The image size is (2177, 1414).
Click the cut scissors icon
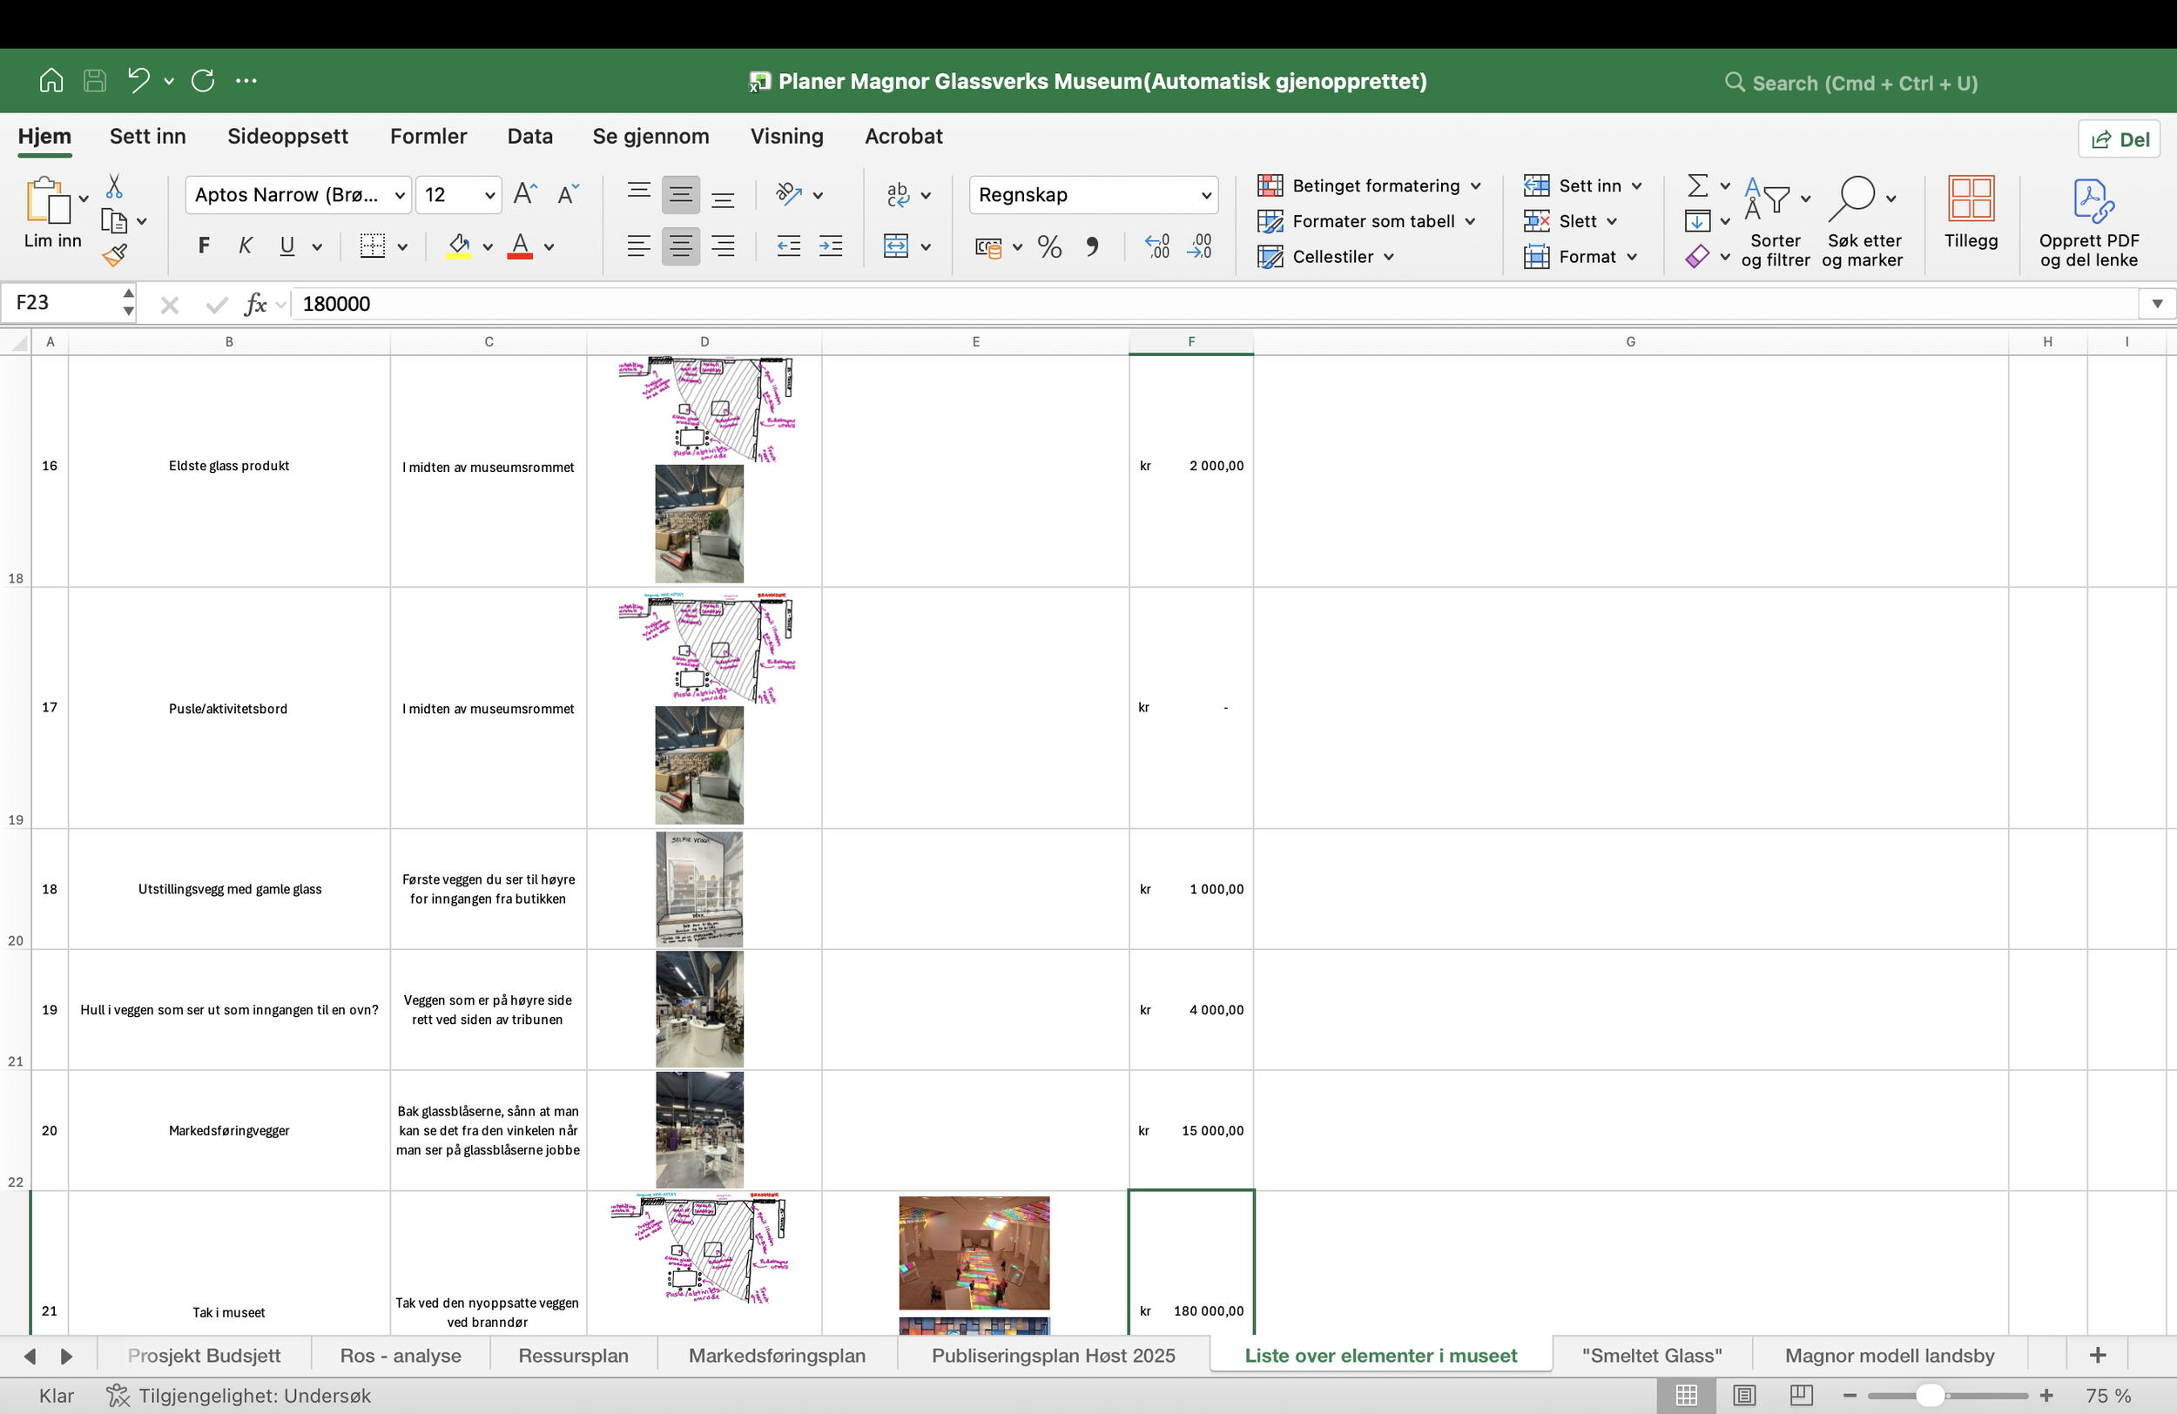(x=114, y=186)
